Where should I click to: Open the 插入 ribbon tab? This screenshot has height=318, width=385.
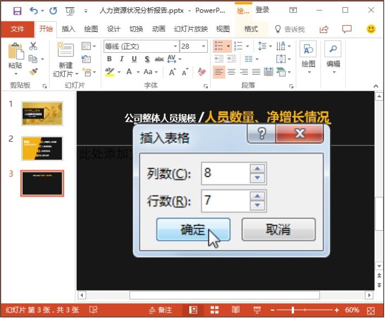69,29
